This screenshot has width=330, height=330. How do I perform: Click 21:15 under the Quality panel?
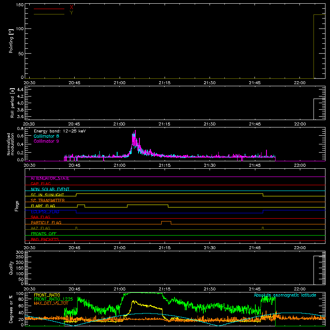(x=165, y=289)
